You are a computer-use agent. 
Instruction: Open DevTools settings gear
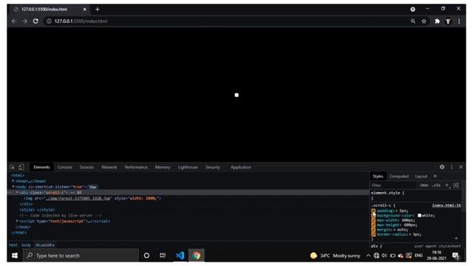pyautogui.click(x=442, y=167)
